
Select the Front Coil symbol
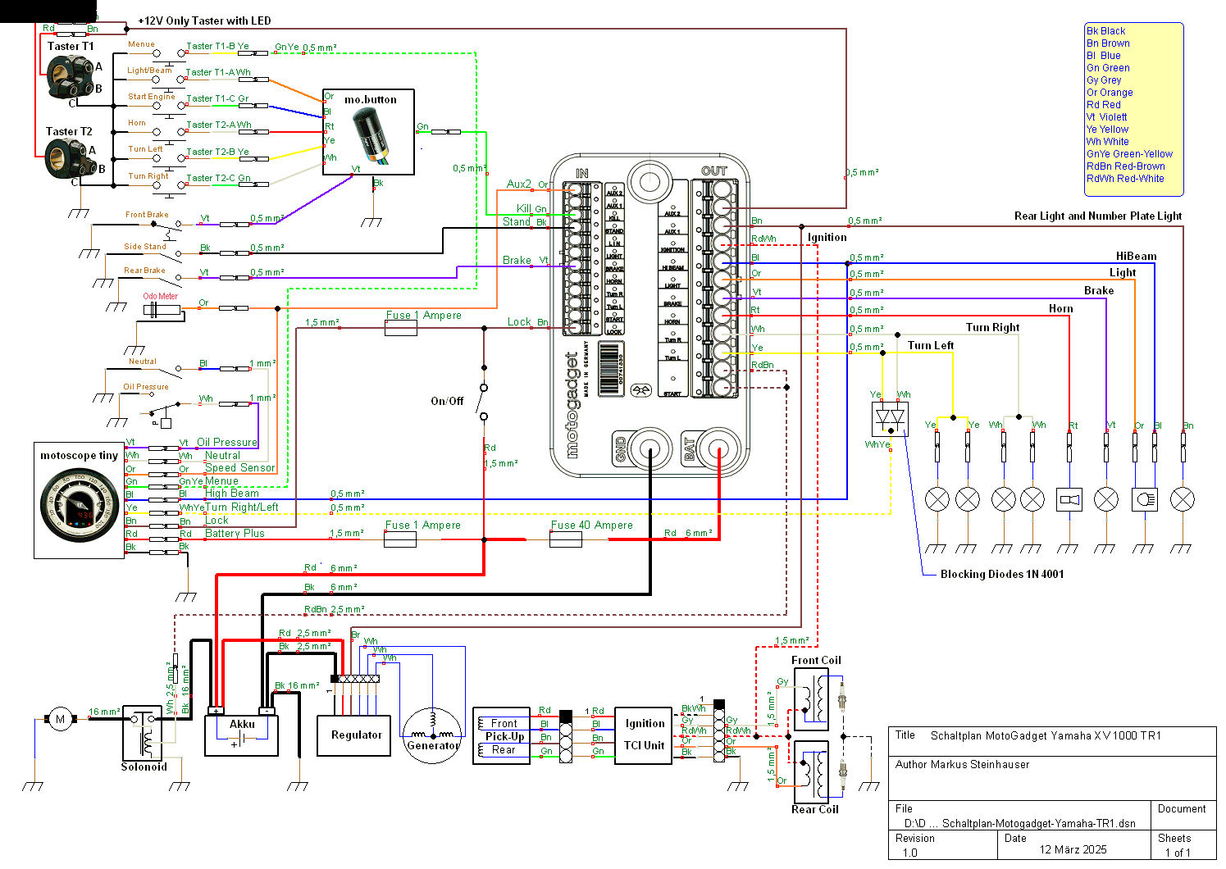click(x=811, y=699)
